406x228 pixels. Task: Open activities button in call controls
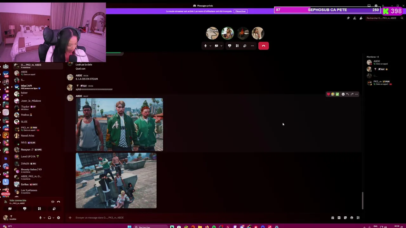[x=237, y=46]
